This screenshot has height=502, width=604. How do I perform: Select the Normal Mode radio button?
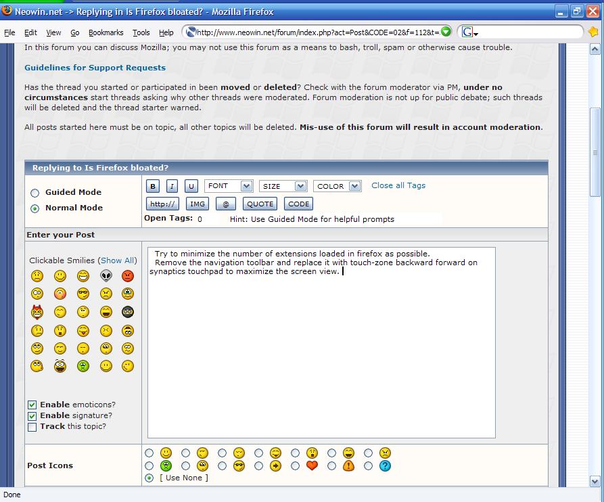(34, 208)
